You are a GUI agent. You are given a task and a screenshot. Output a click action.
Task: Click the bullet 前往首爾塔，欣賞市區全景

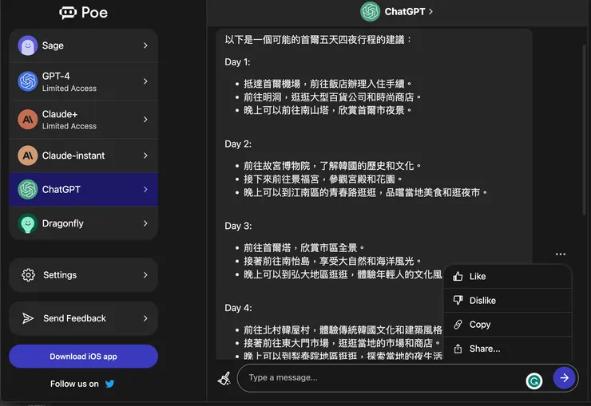click(x=303, y=247)
